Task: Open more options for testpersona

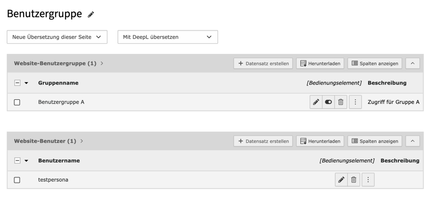Action: click(368, 180)
